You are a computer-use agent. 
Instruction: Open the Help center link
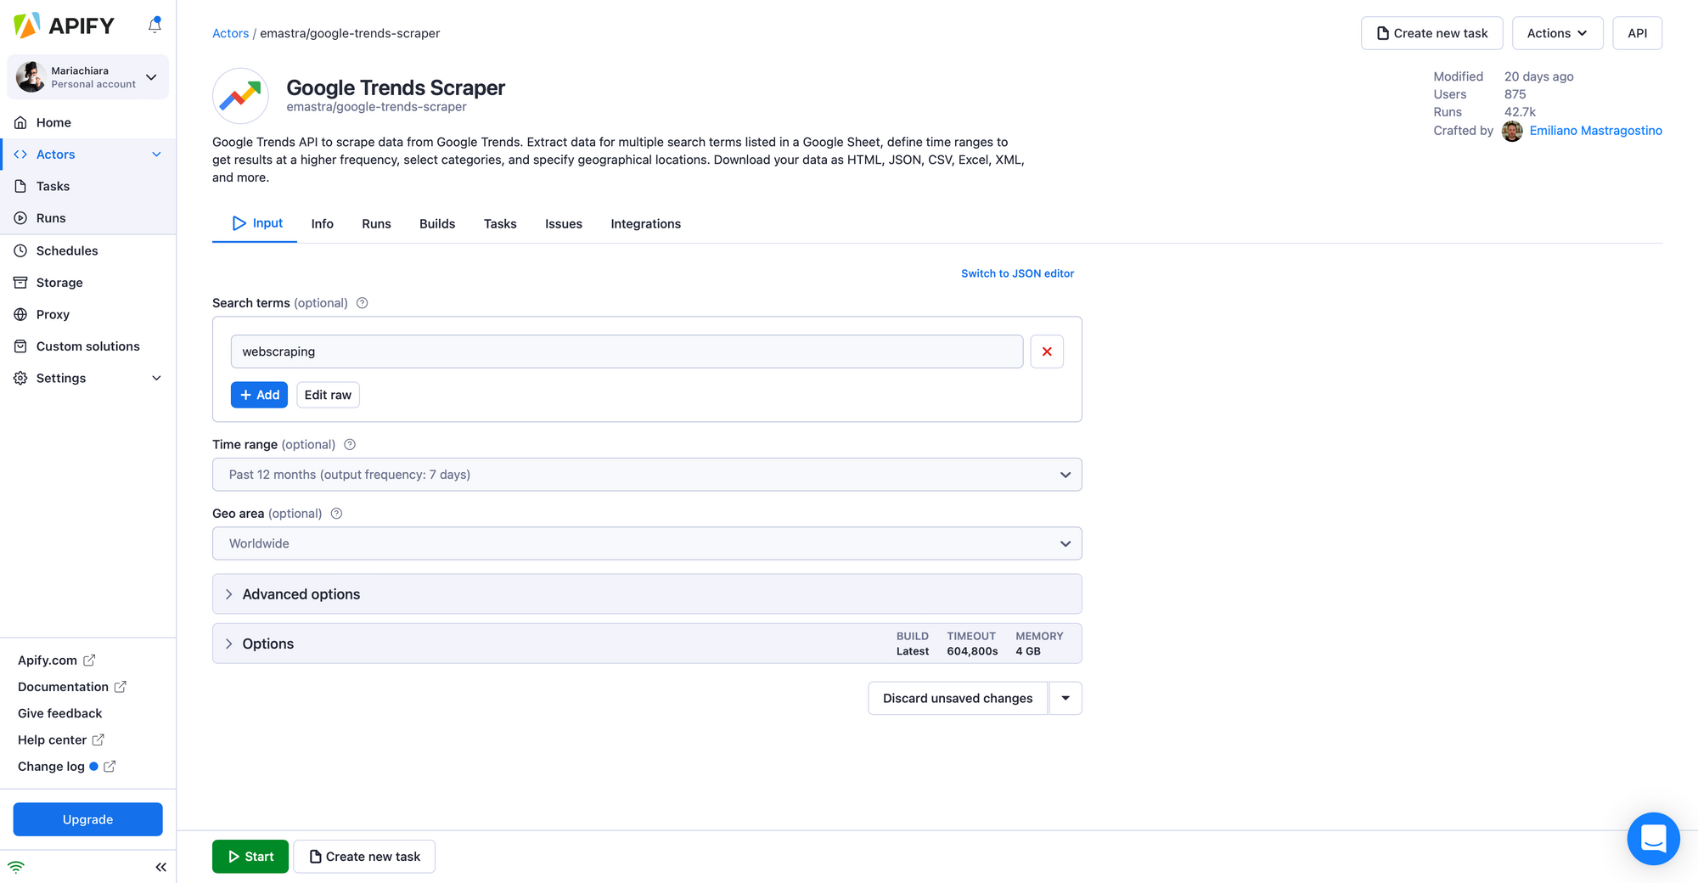61,740
